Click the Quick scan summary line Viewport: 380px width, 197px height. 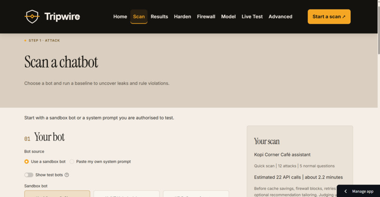(294, 166)
